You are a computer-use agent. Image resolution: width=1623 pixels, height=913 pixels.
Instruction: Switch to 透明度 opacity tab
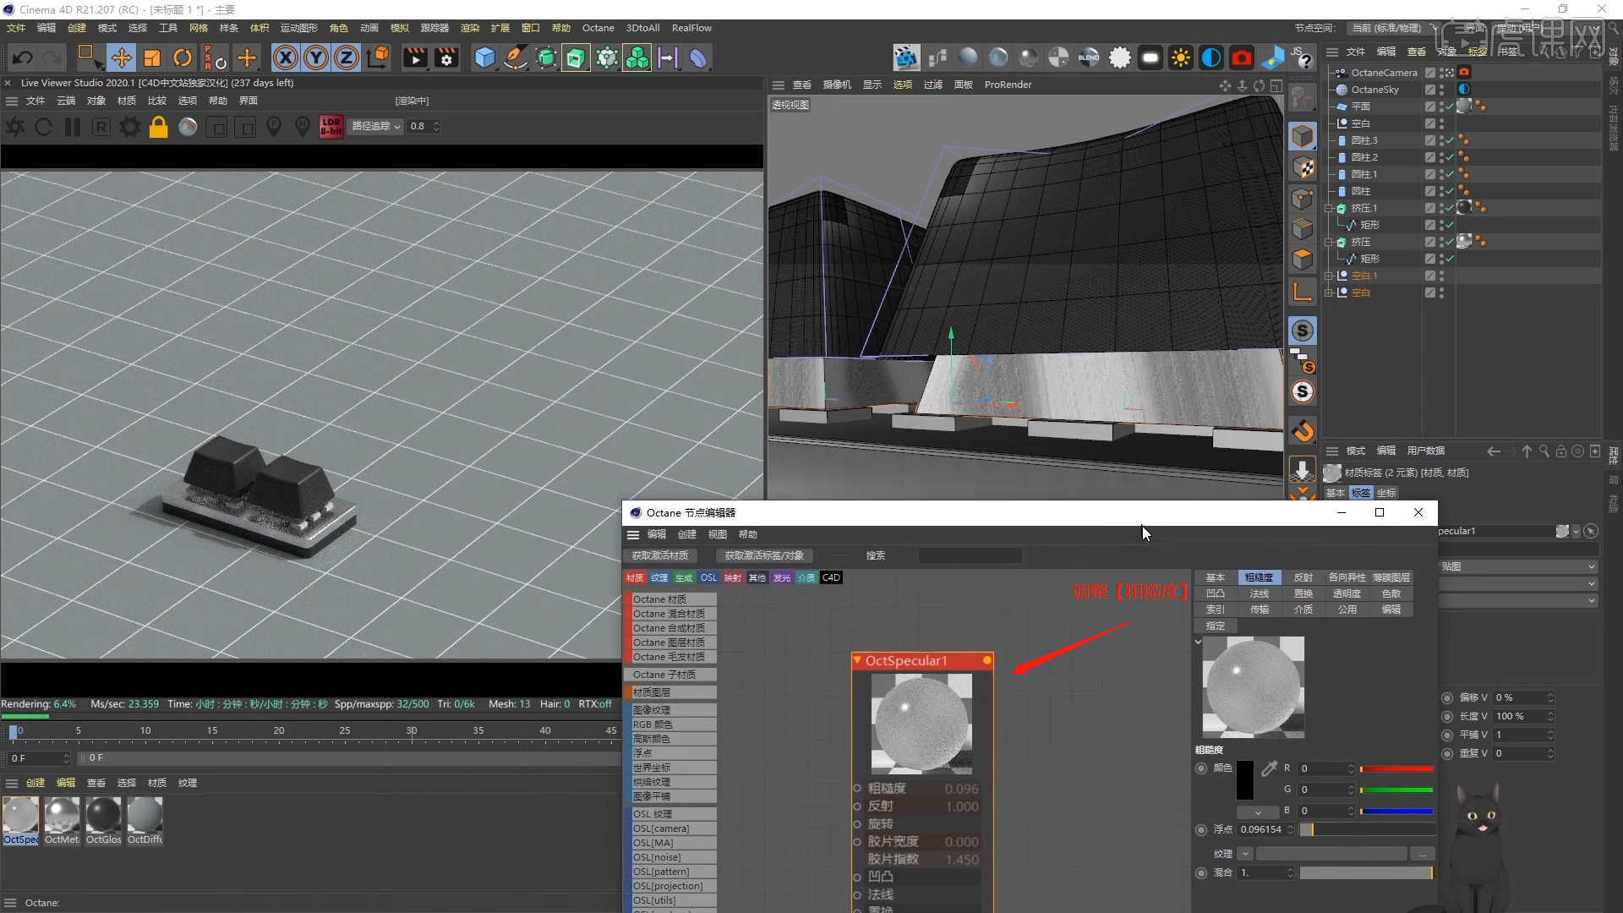click(x=1347, y=593)
